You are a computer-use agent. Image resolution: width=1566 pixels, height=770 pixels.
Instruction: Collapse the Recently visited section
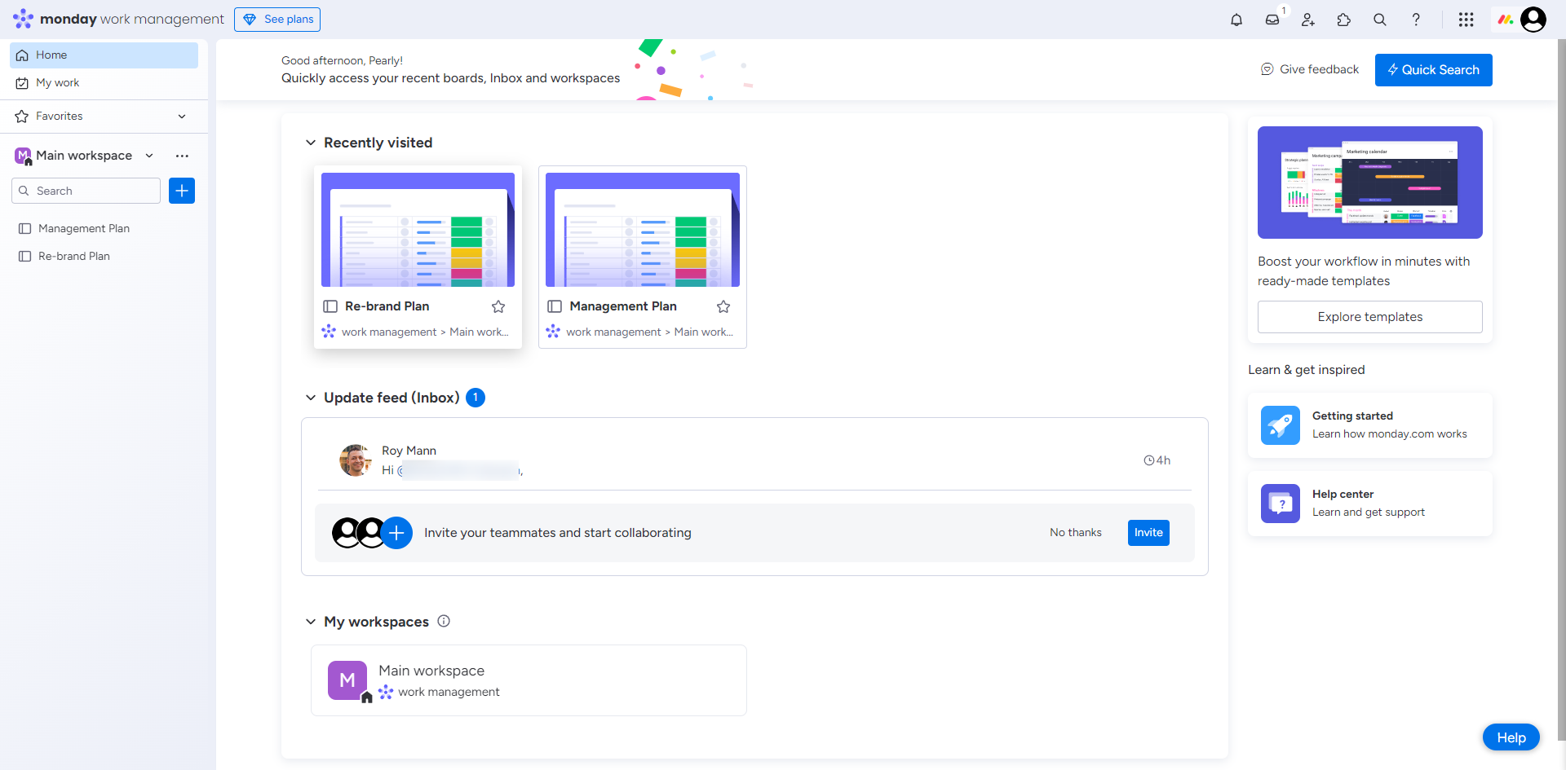pos(311,143)
